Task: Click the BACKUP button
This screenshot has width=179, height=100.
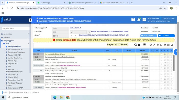Action: (166, 36)
